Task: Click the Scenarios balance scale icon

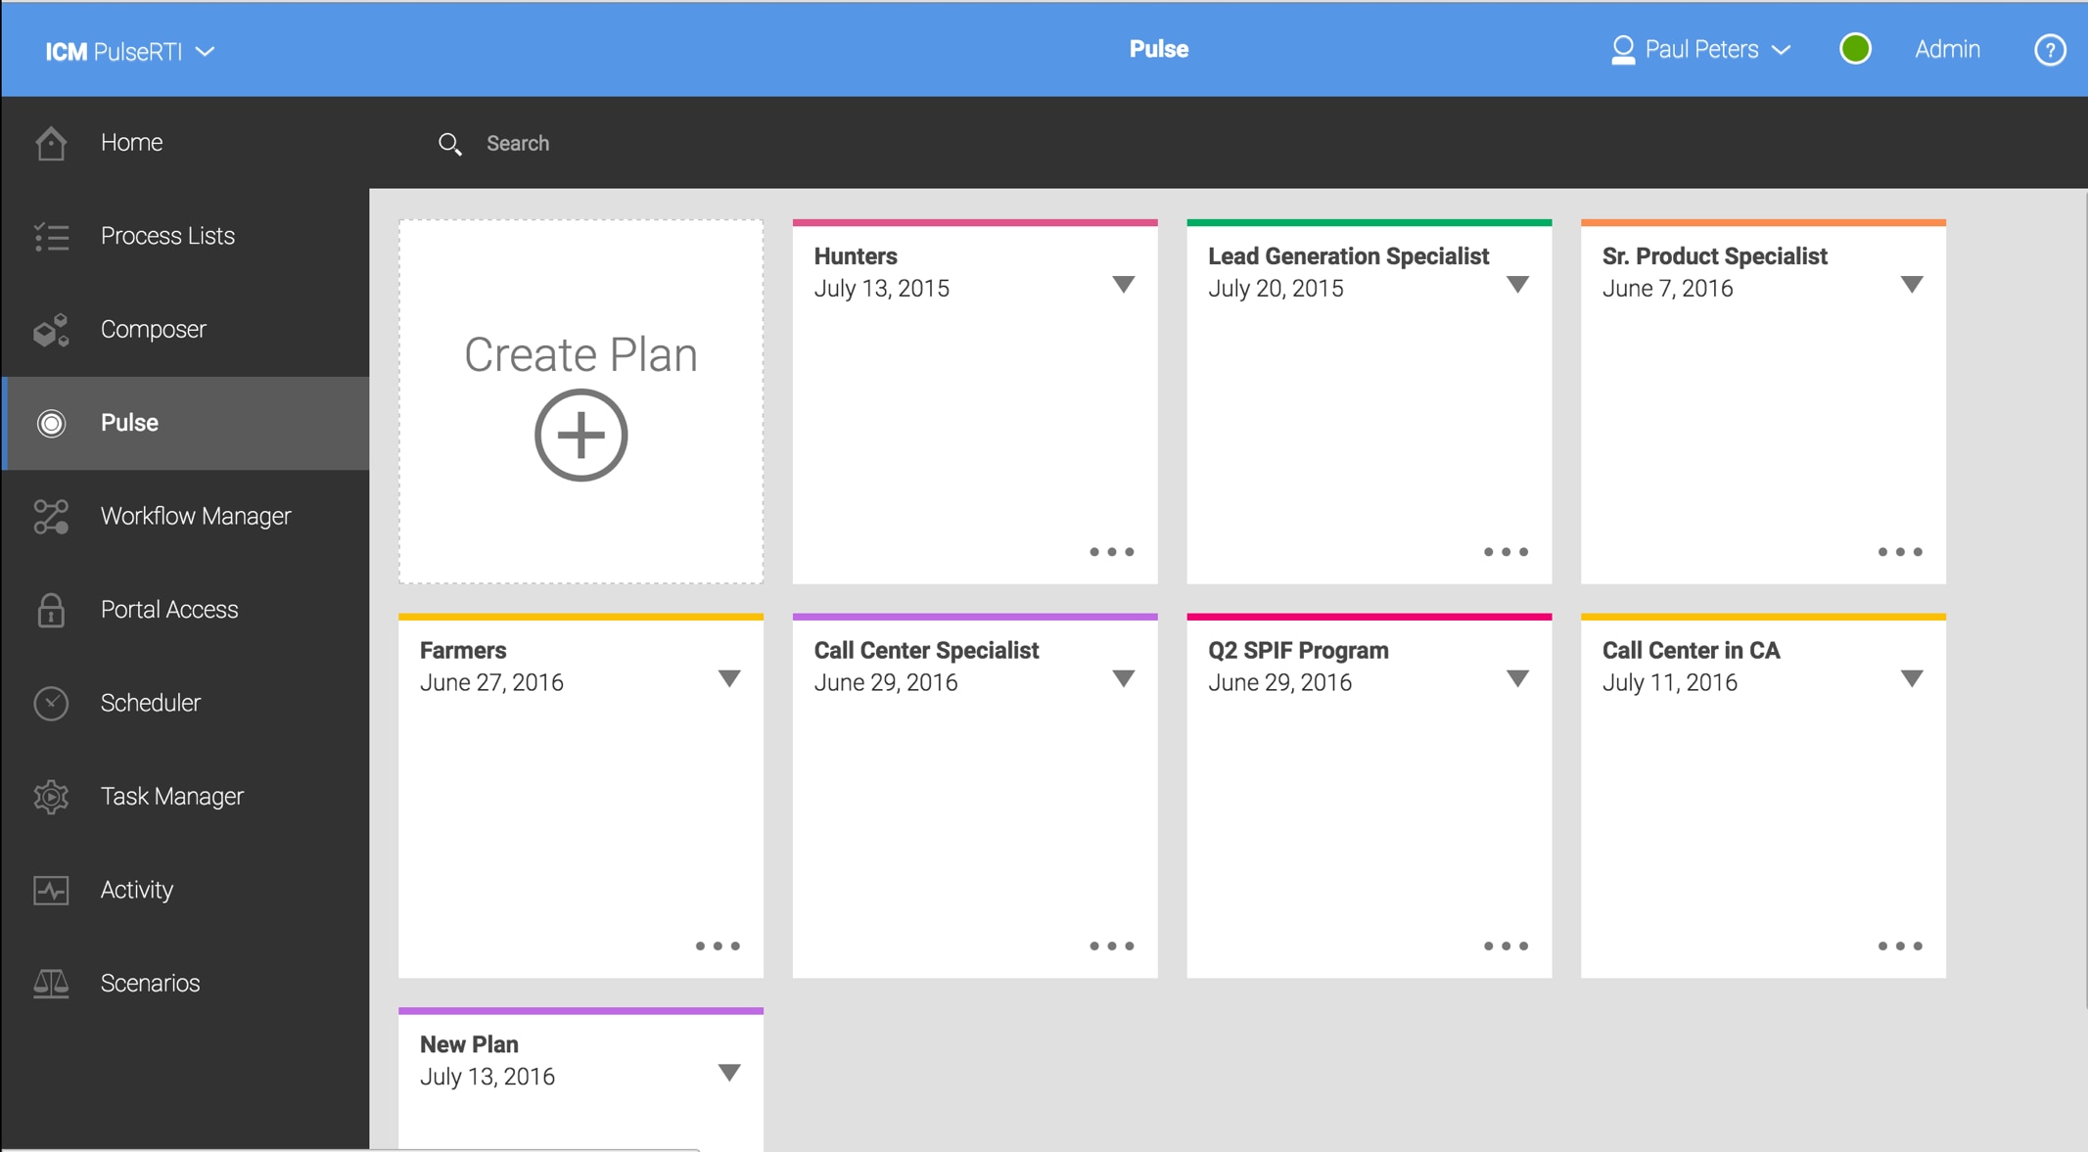Action: (x=51, y=984)
